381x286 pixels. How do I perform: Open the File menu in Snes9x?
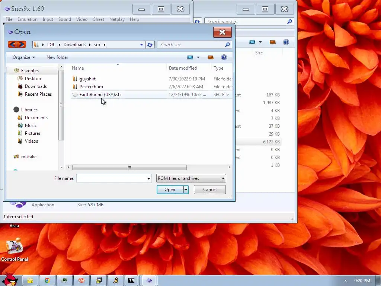(x=9, y=19)
